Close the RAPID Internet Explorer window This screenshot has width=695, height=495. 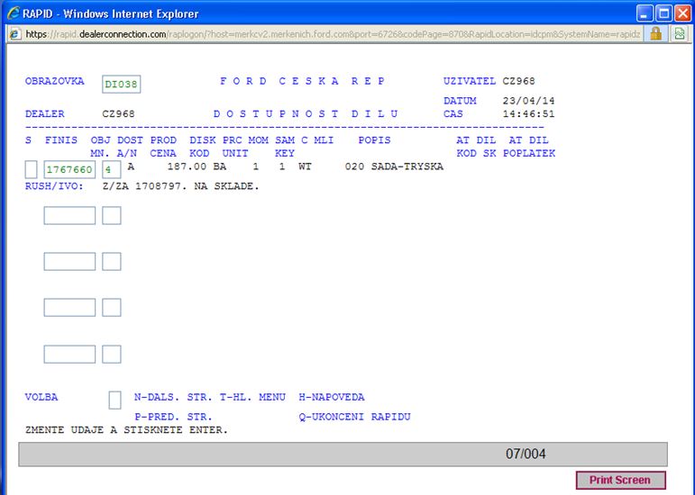coord(682,13)
